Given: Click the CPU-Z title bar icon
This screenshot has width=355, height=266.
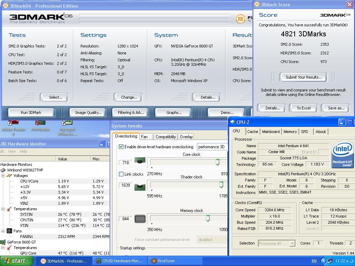Looking at the screenshot, I should 233,122.
